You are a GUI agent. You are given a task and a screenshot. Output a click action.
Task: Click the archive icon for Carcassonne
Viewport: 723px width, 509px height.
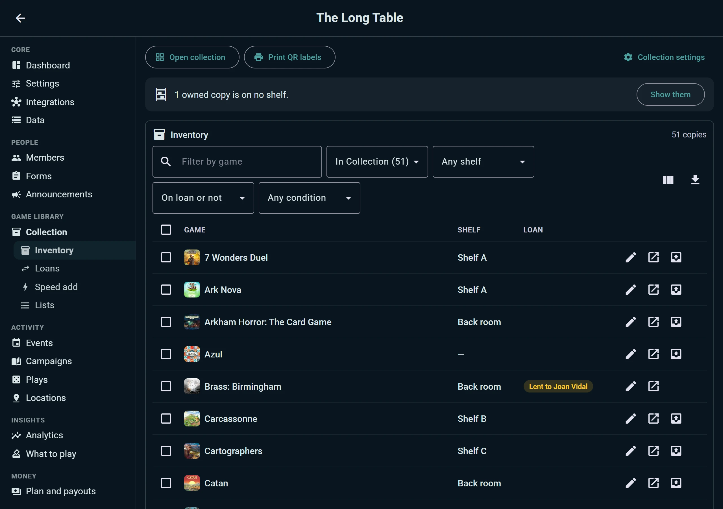click(676, 419)
